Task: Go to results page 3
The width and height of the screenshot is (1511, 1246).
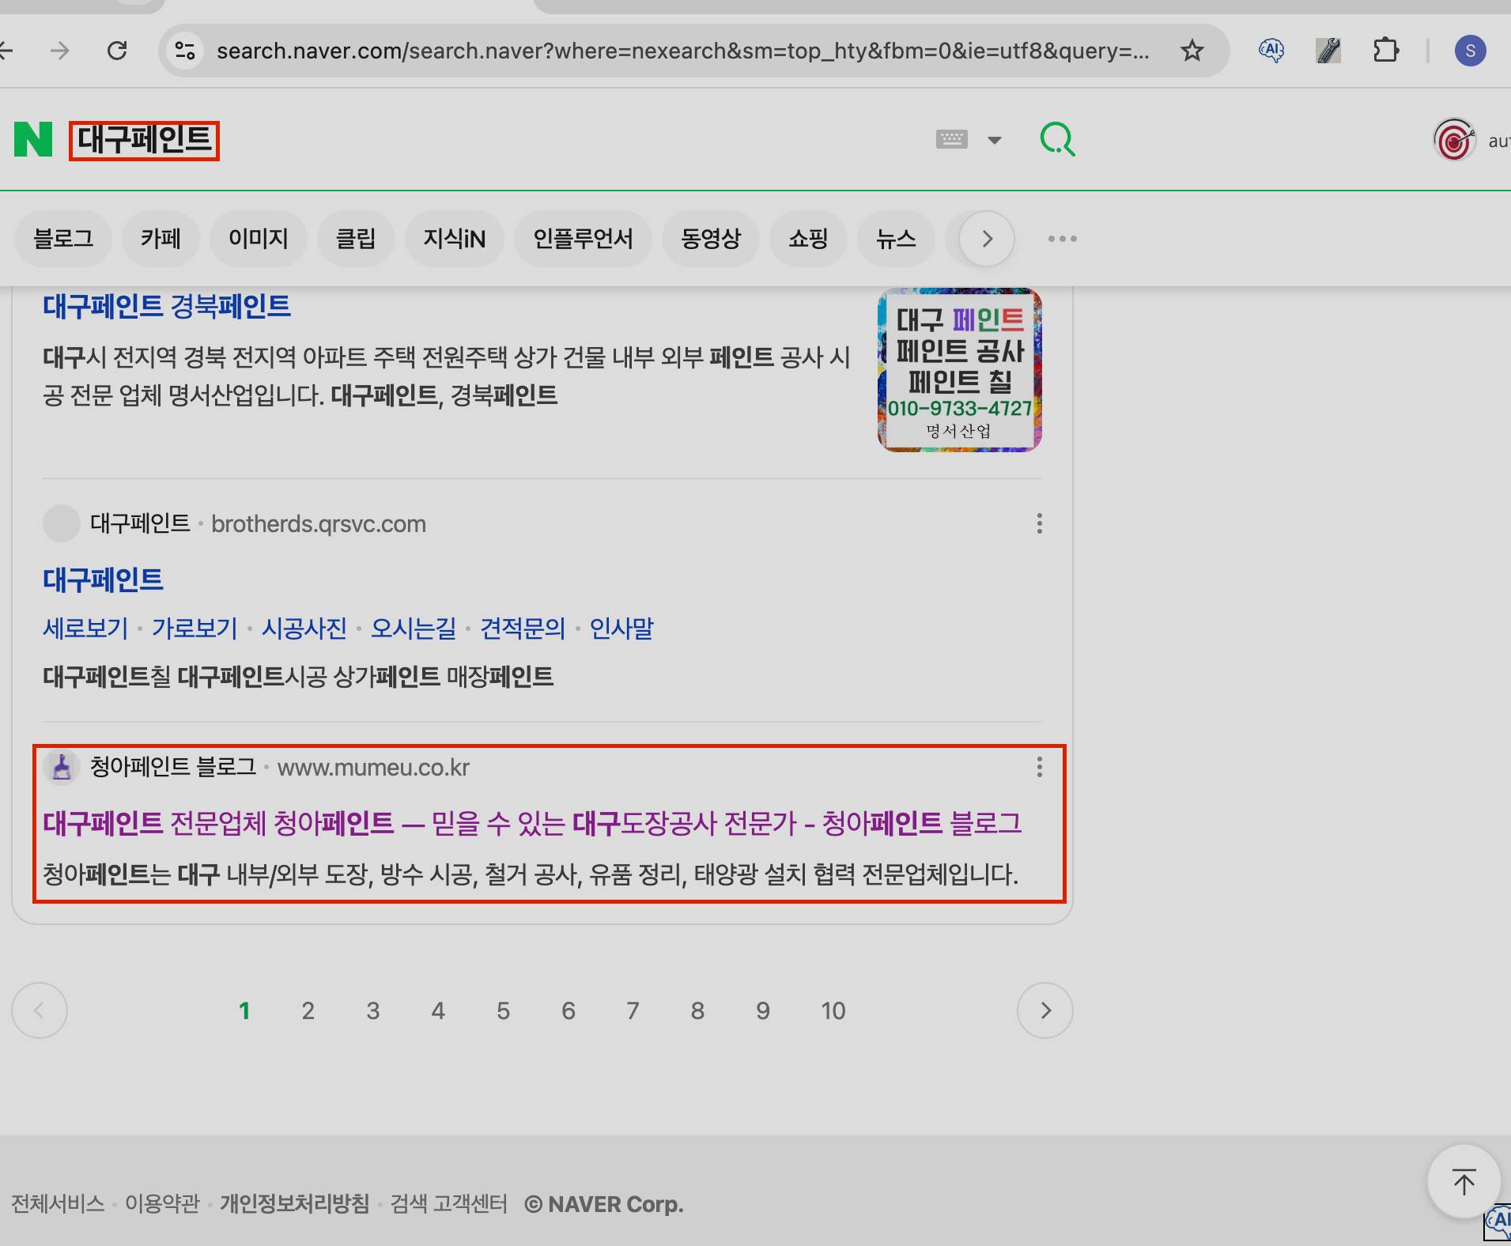Action: point(373,1011)
